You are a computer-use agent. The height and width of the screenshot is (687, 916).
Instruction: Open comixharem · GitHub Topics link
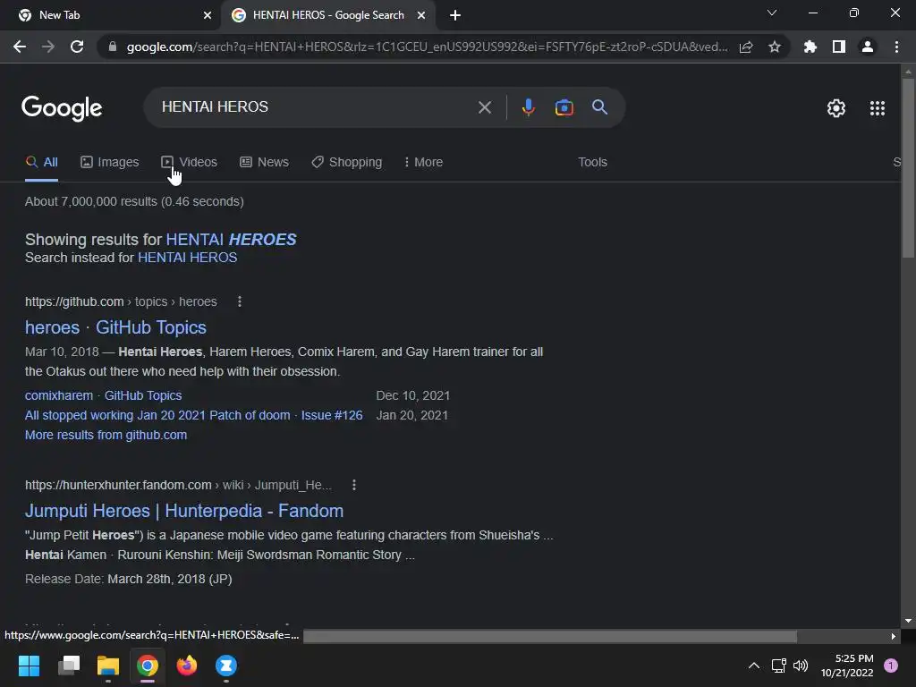[x=104, y=395]
